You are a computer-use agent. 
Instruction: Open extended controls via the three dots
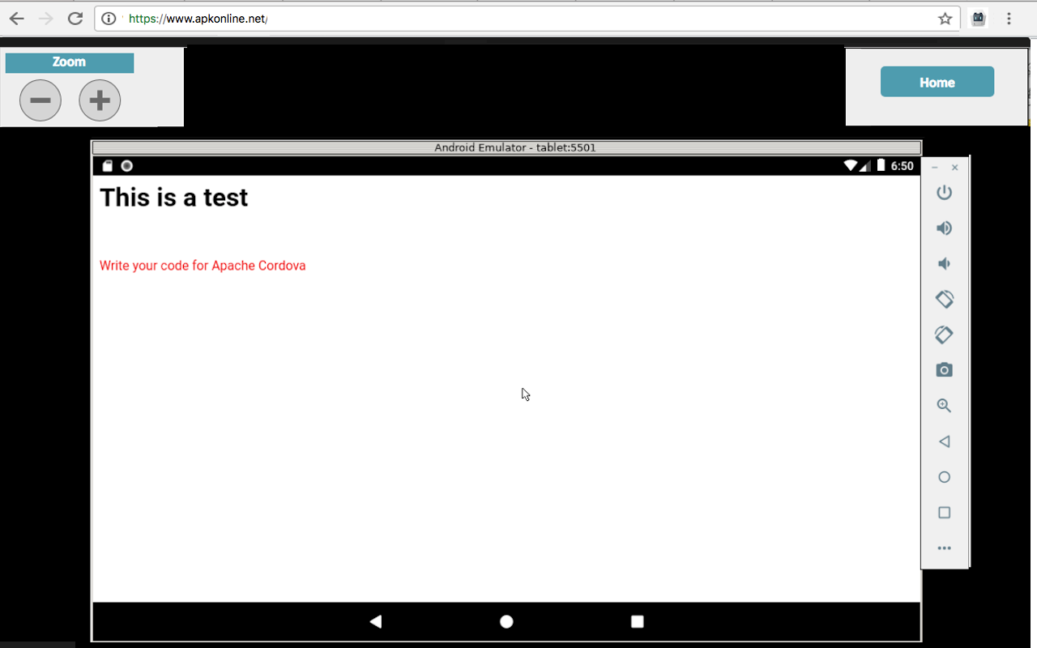point(944,548)
